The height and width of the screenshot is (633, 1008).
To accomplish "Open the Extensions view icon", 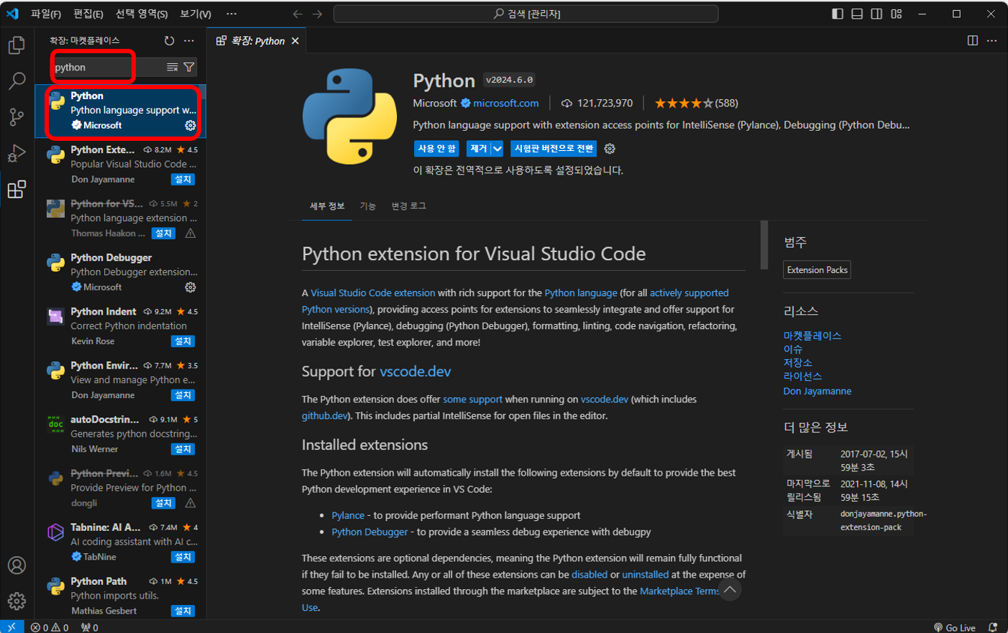I will pyautogui.click(x=17, y=189).
